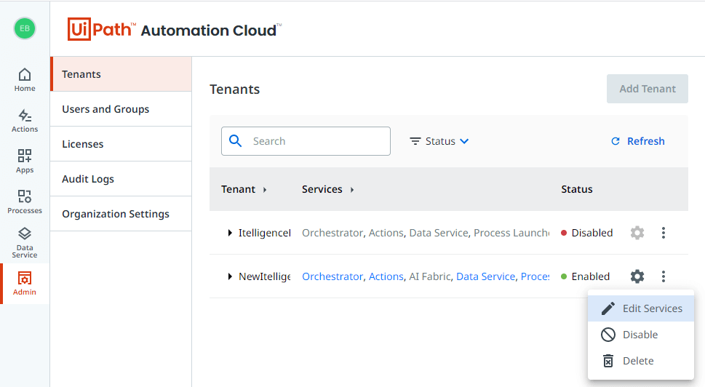Open Apps from the left rail
705x387 pixels.
tap(25, 161)
